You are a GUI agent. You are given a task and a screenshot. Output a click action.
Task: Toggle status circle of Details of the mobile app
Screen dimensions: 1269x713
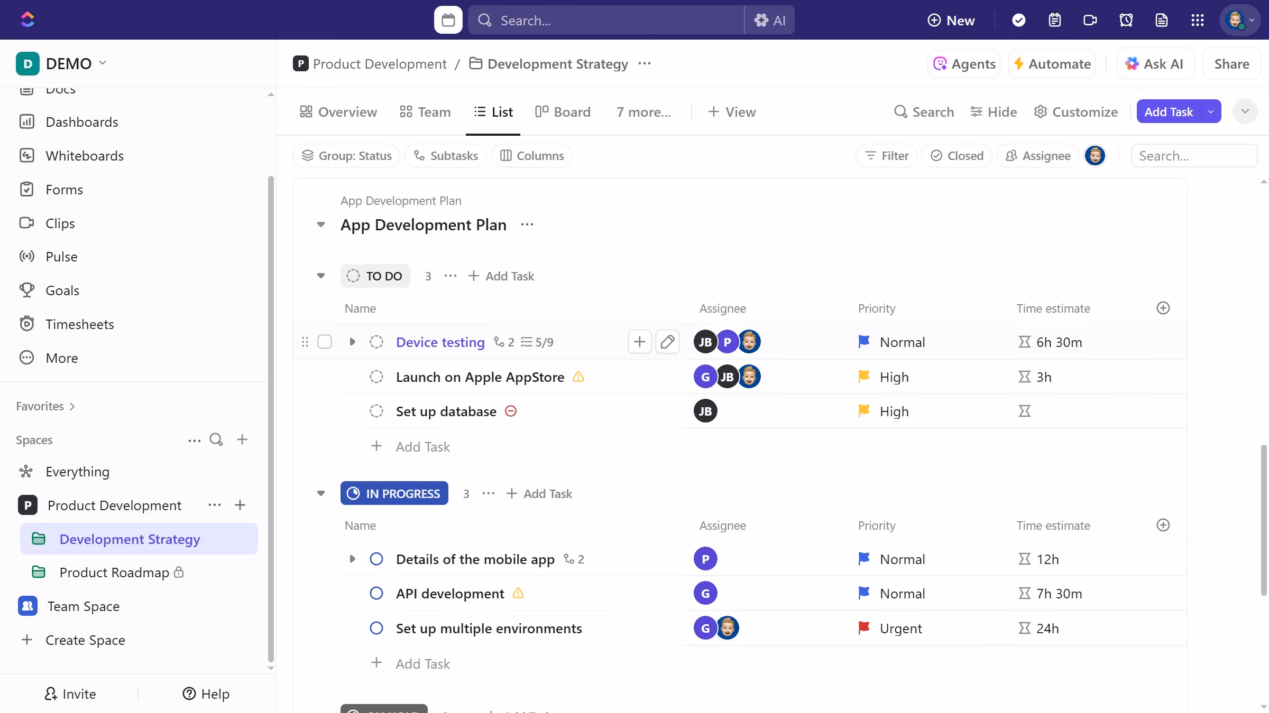point(376,559)
